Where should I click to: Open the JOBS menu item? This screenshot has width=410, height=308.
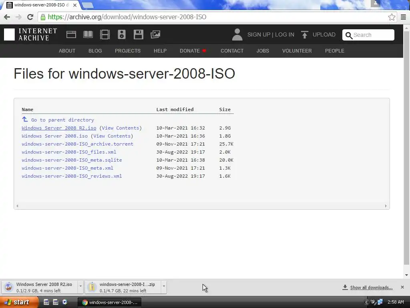tap(263, 51)
